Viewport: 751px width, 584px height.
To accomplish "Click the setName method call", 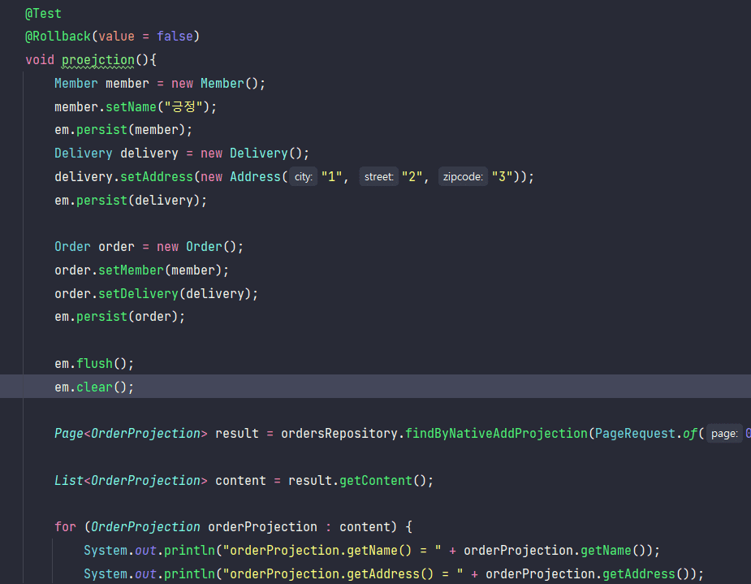I will 131,107.
